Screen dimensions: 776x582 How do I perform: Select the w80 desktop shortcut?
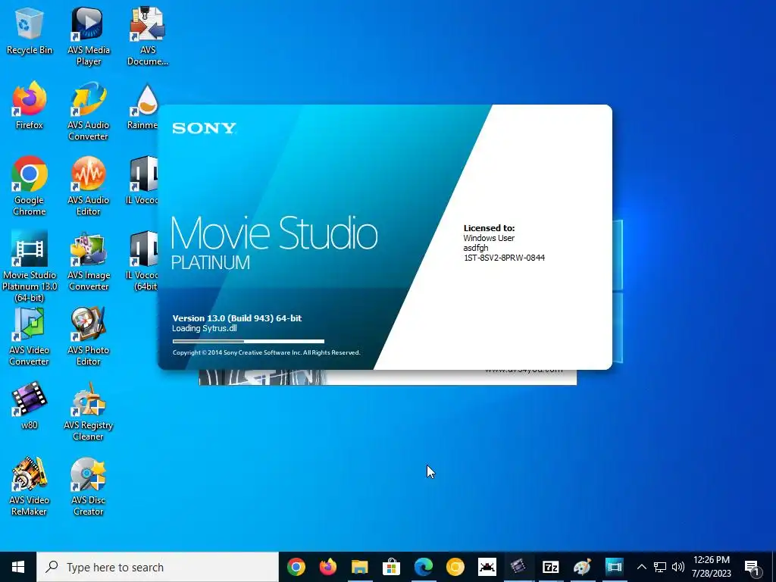(x=30, y=406)
